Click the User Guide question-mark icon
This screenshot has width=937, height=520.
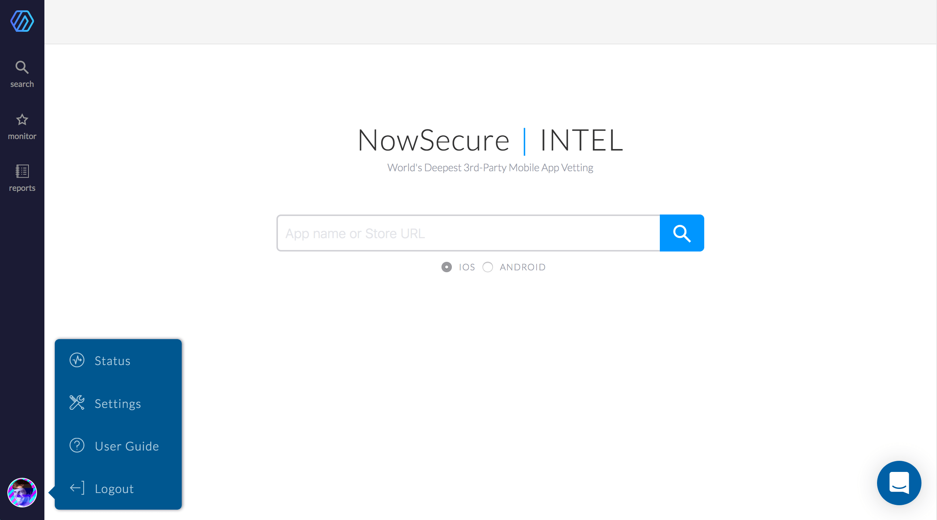77,445
